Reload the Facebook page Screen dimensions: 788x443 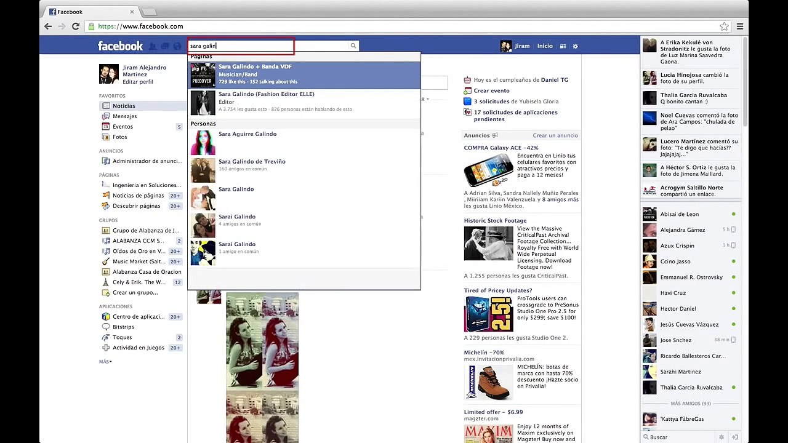coord(76,26)
